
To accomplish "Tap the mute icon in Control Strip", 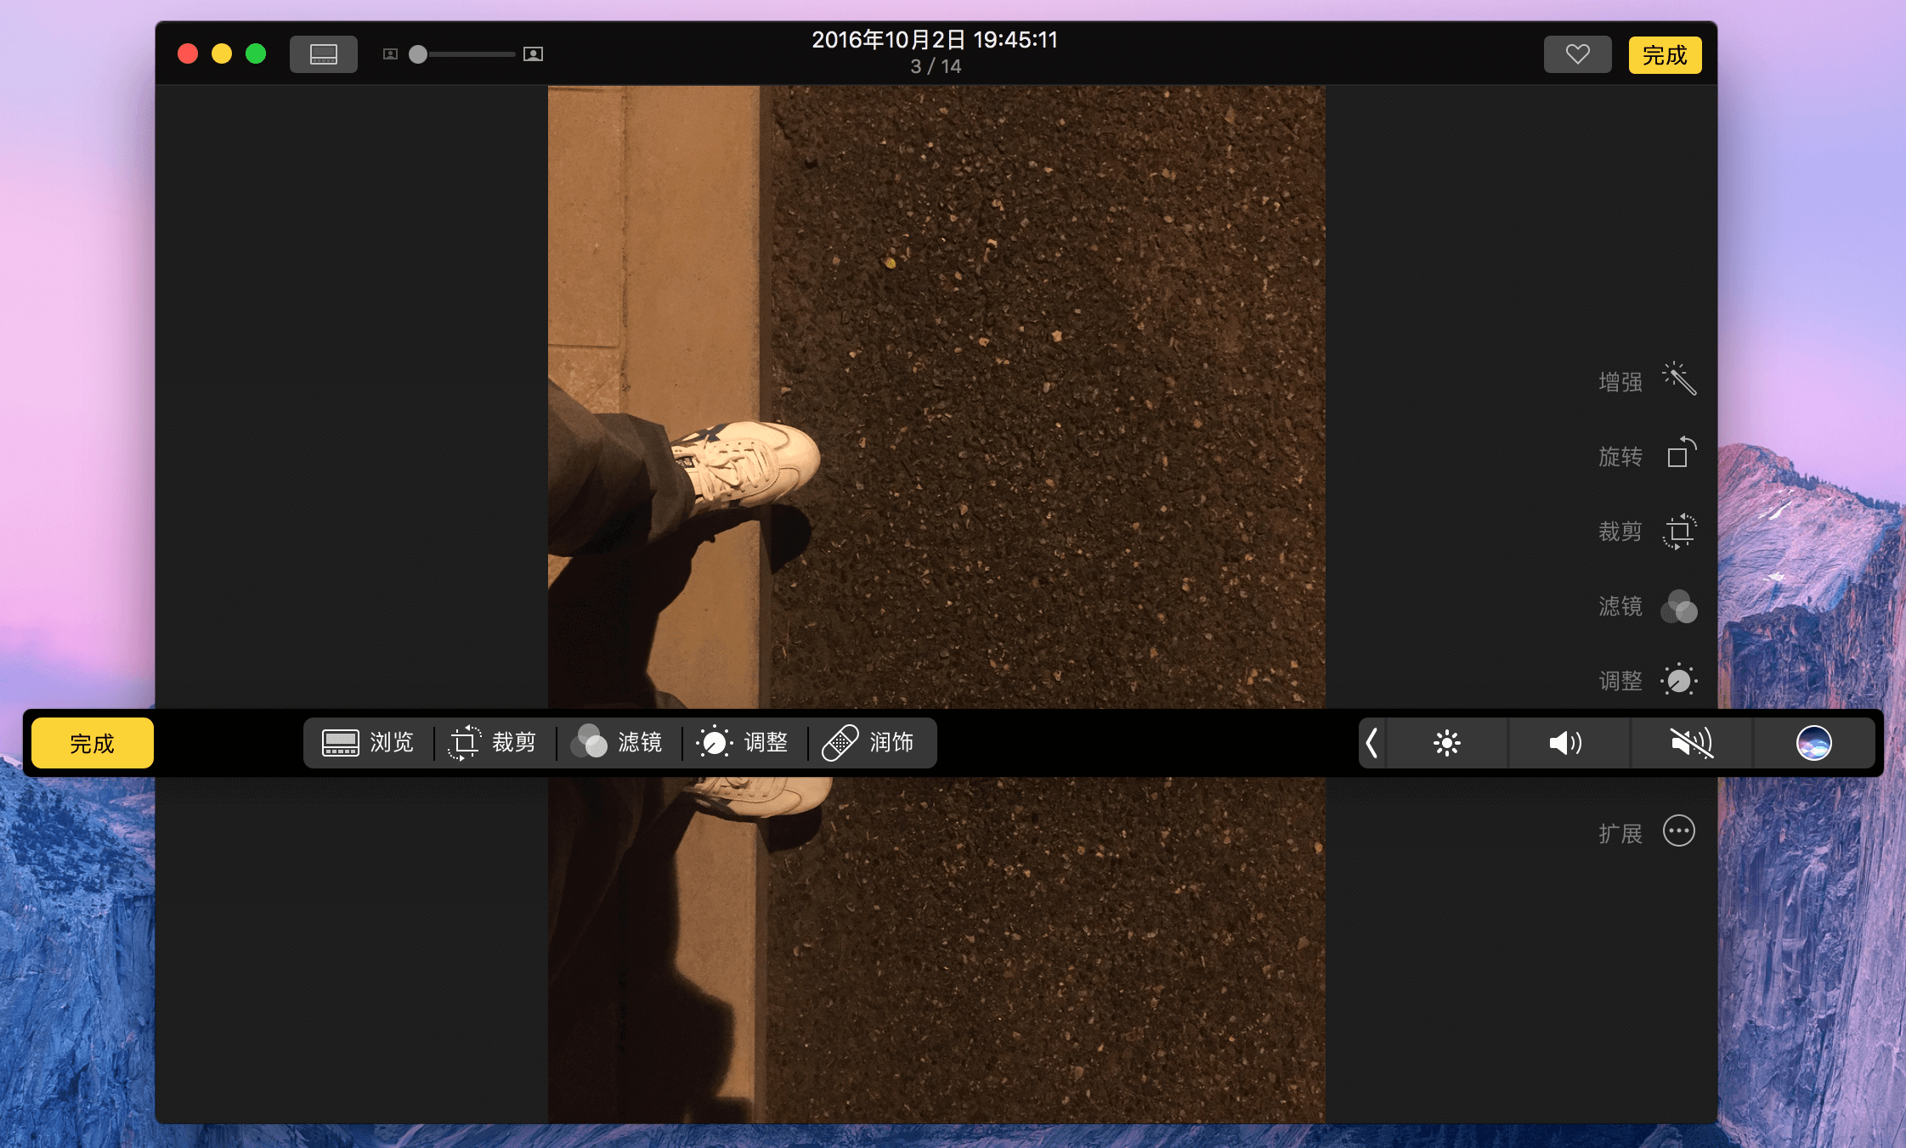I will point(1692,743).
